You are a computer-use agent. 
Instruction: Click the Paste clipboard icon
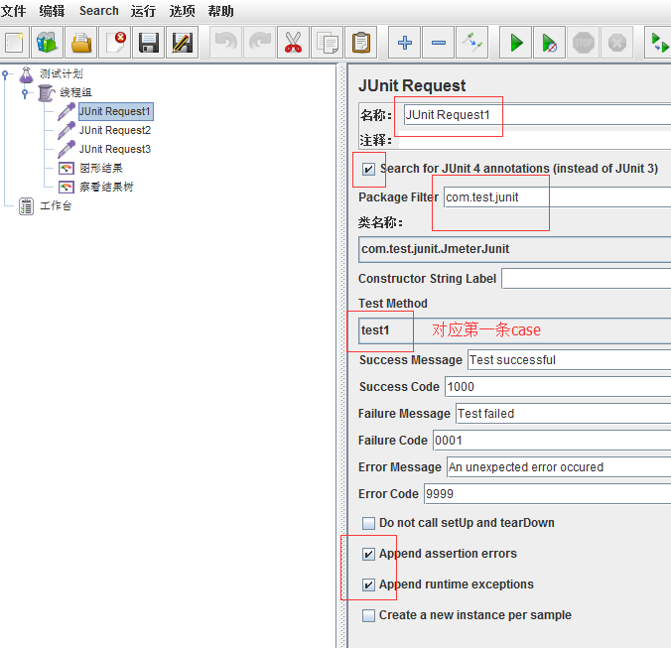361,43
